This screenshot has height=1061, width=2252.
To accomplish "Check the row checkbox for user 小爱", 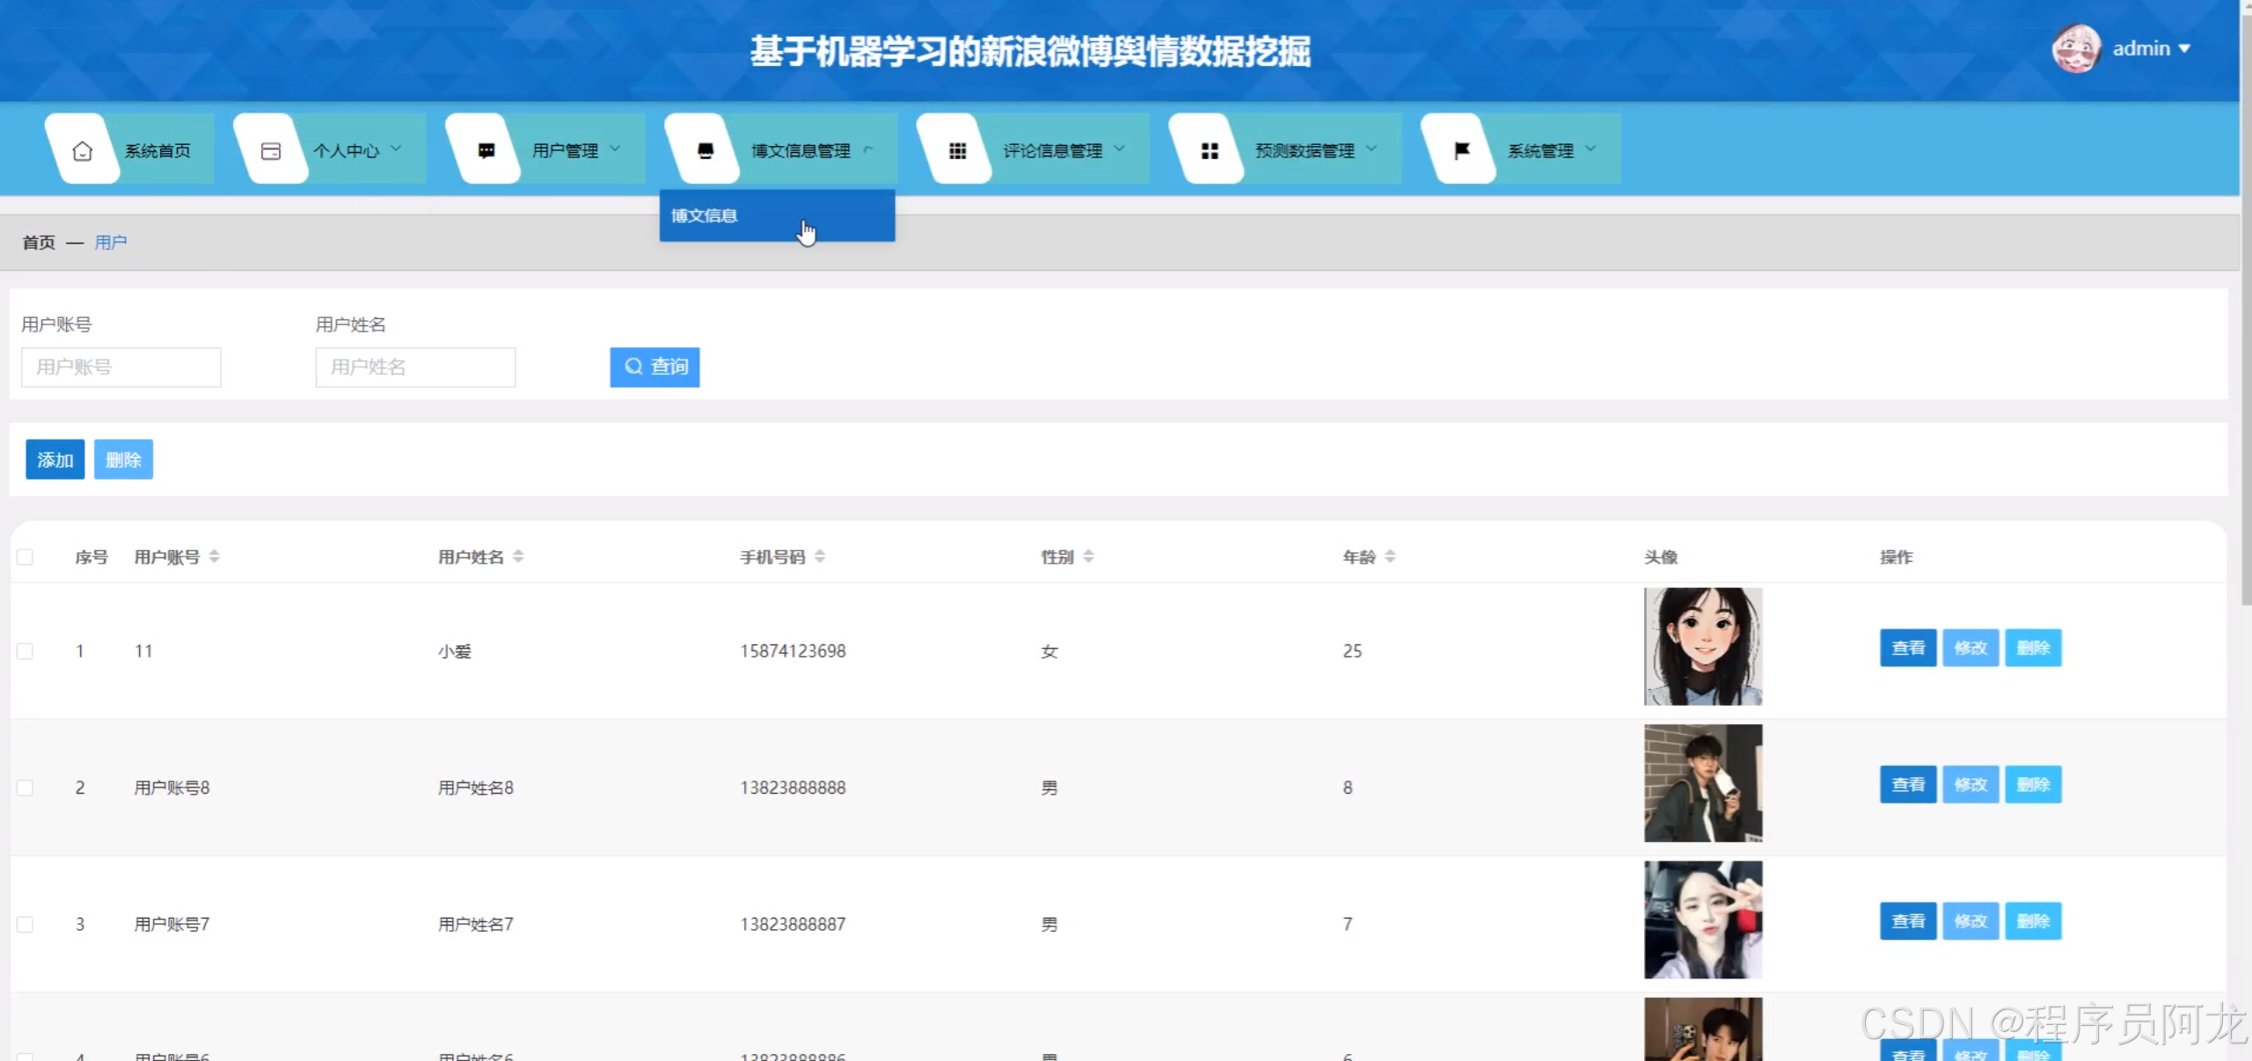I will 26,651.
